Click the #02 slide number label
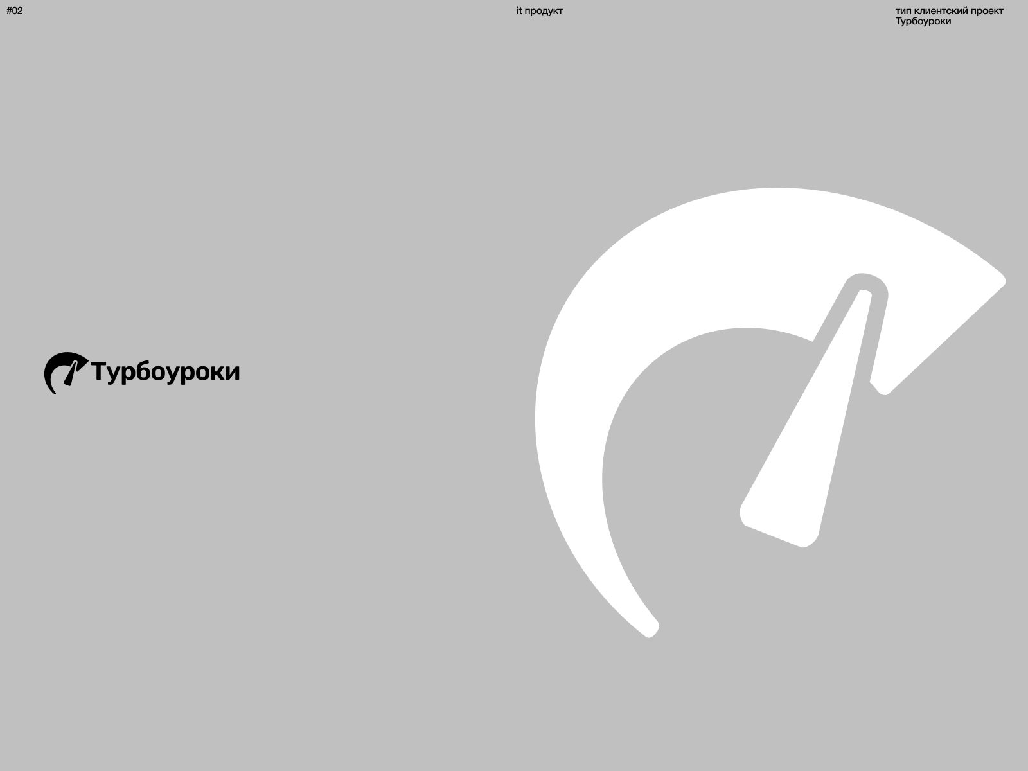 tap(15, 11)
